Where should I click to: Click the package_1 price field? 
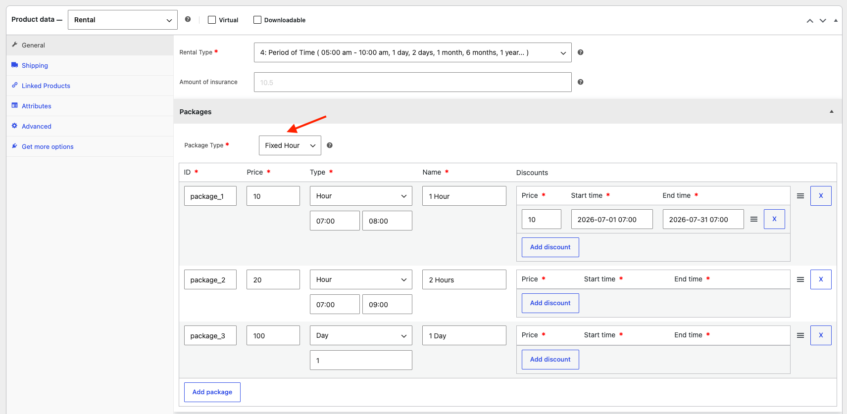[273, 196]
